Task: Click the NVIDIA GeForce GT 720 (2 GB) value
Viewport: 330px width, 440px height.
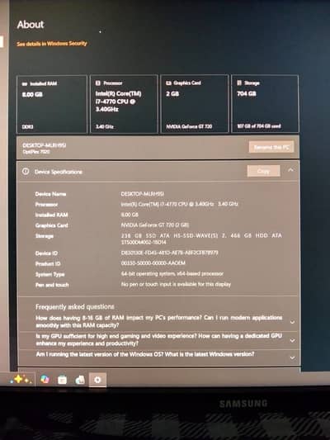Action: [155, 225]
